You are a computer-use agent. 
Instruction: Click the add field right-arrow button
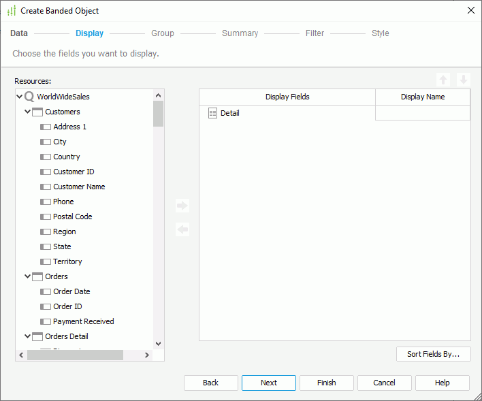182,206
